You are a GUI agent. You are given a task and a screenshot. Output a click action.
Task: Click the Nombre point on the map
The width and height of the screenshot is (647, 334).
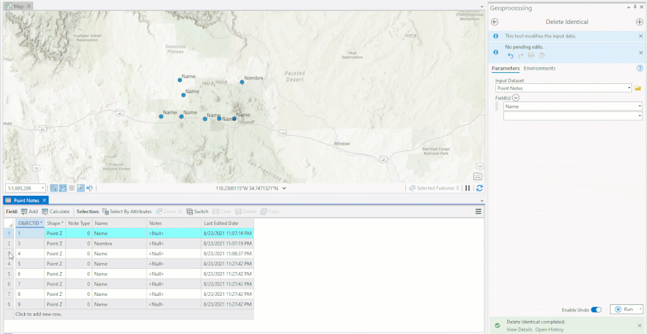click(x=242, y=82)
